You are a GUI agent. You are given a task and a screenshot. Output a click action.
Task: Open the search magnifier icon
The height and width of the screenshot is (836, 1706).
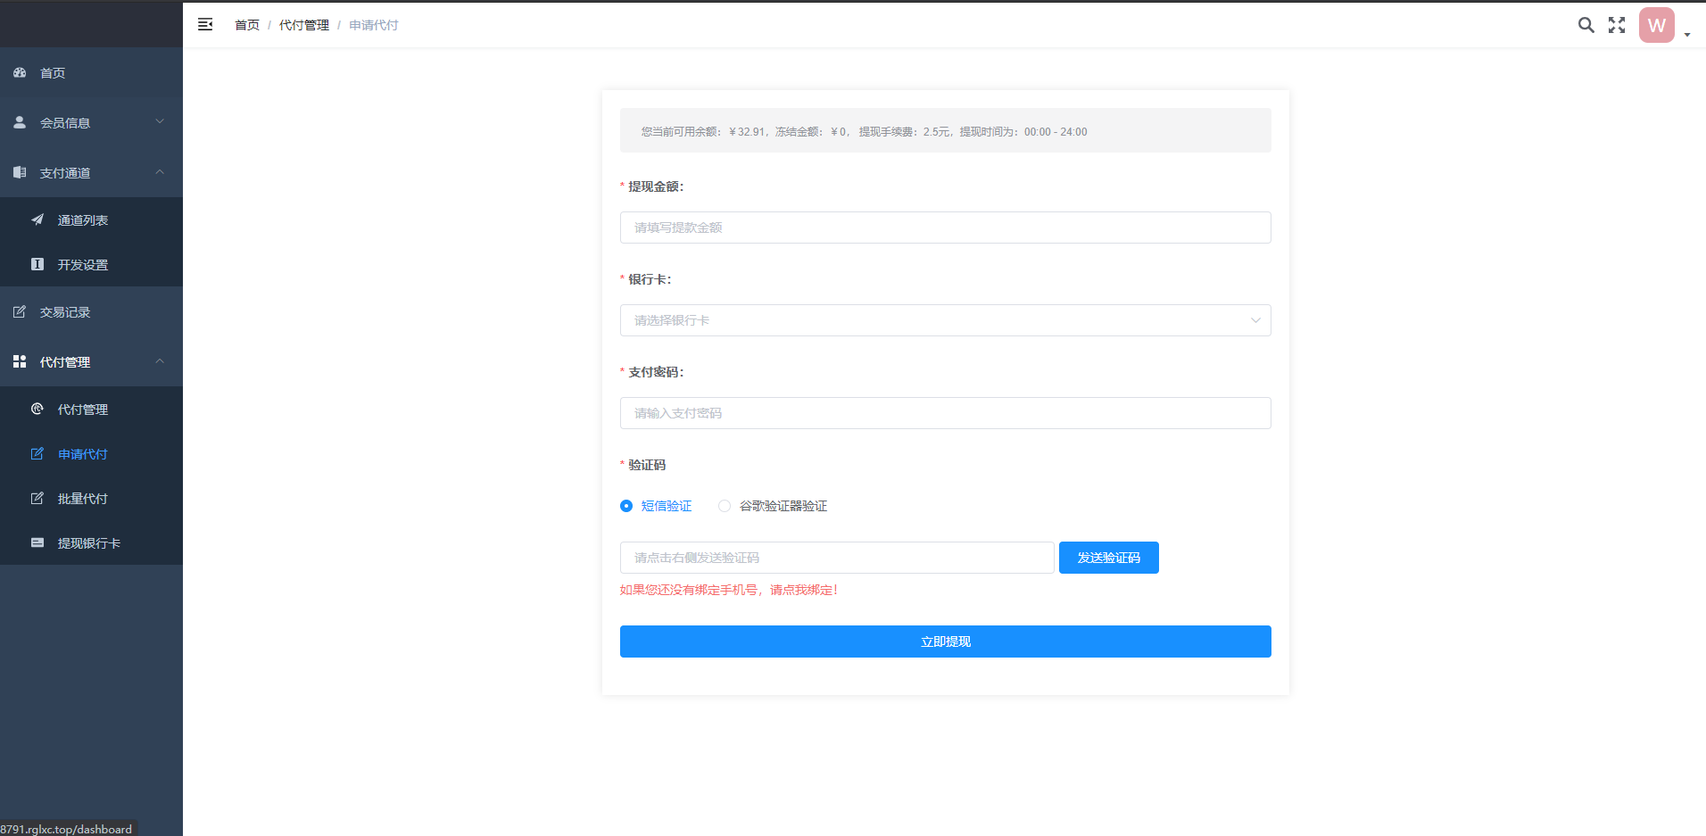coord(1586,25)
